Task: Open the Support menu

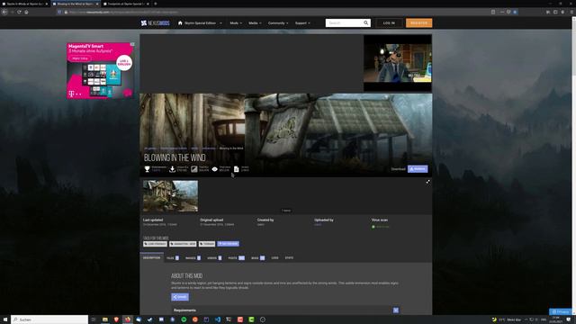Action: pos(302,23)
